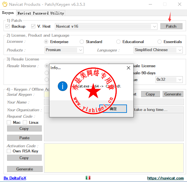This screenshot has height=182, width=187.
Task: Switch to the Keygen tab
Action: coord(8,13)
